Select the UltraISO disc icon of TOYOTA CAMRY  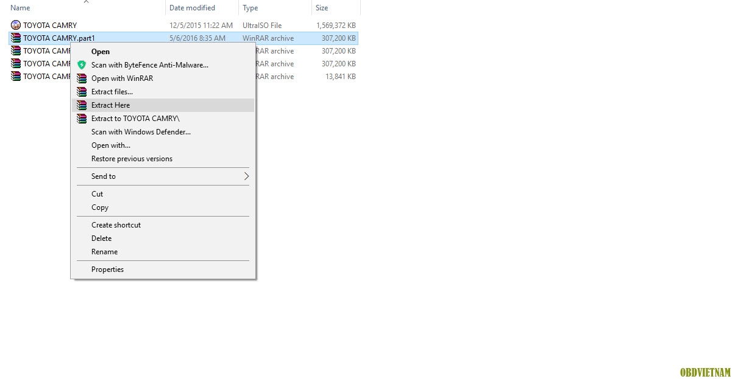tap(16, 25)
